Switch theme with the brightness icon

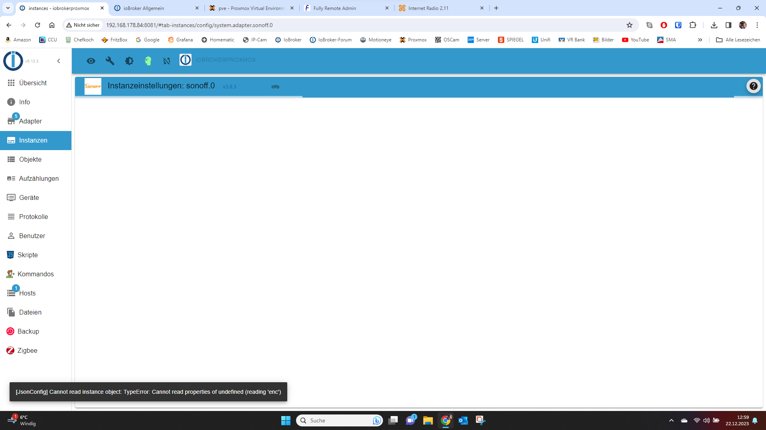pyautogui.click(x=129, y=61)
